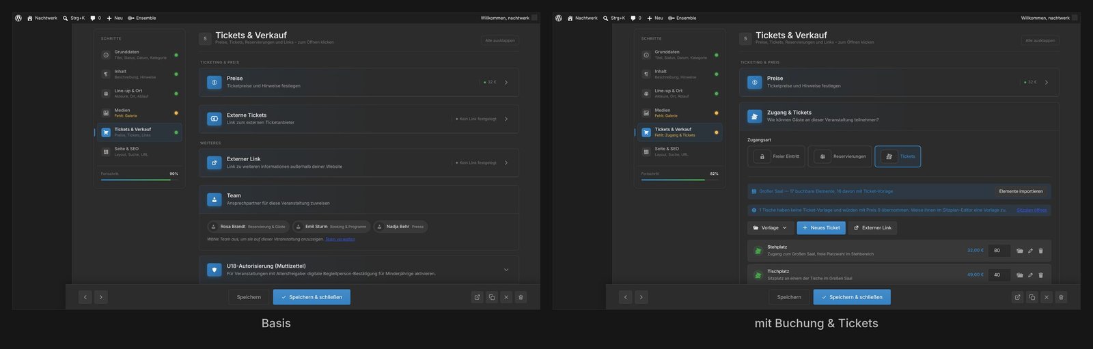The image size is (1093, 349).
Task: Open Grunddaten step in Basis sidebar
Action: click(x=139, y=55)
